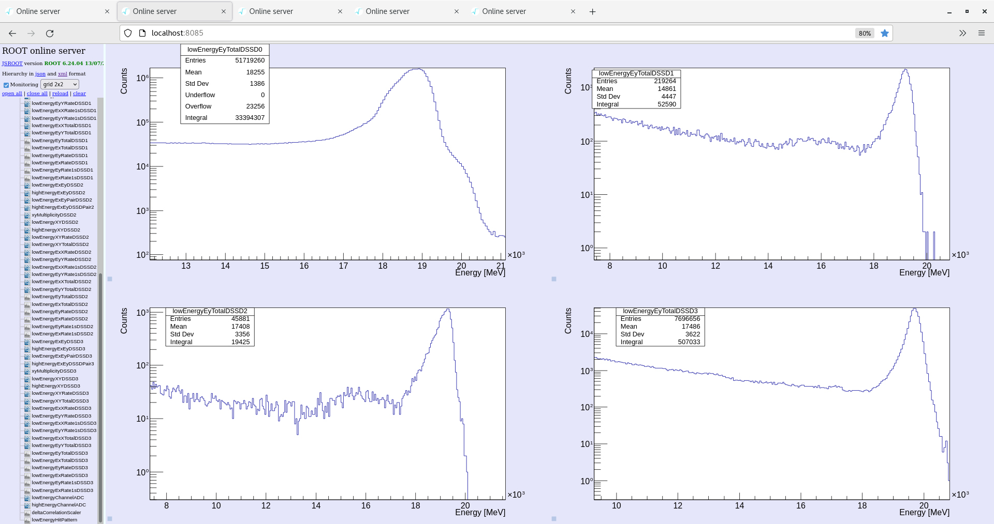Select the lowEnergyEyTotalDSSD1 statistics box
Image resolution: width=994 pixels, height=524 pixels.
pos(636,89)
